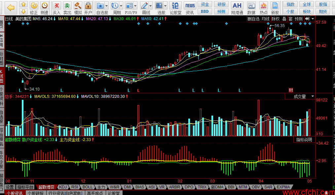Expand the 画线 drawing tools dropdown arrow
335x195 pixels.
coord(150,6)
